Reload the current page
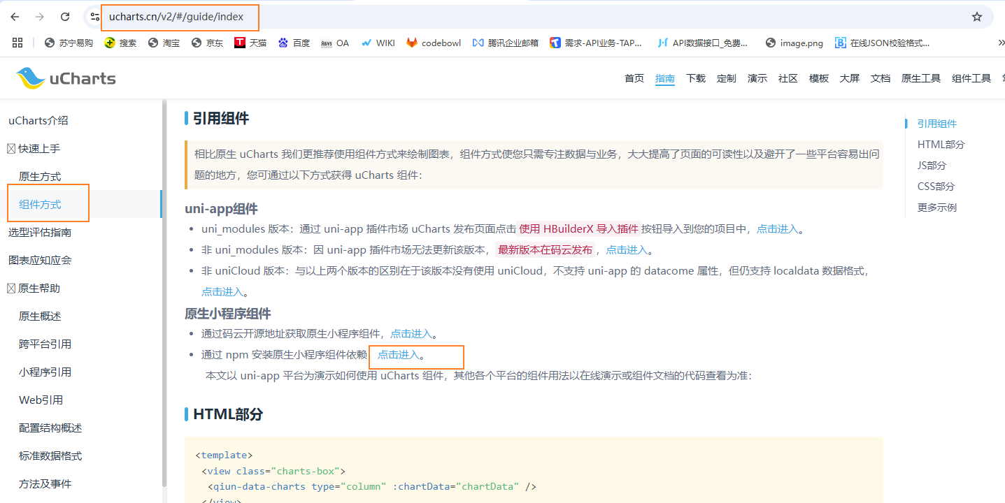The width and height of the screenshot is (1005, 503). (x=64, y=17)
